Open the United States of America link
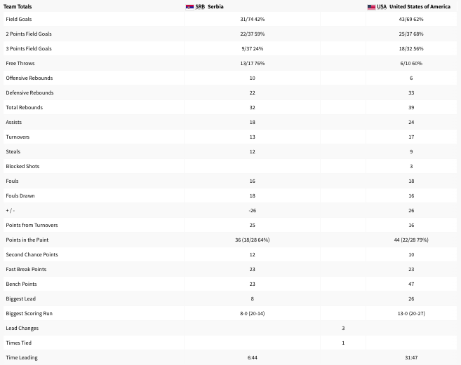Screen dimensions: 461x365 coord(420,7)
